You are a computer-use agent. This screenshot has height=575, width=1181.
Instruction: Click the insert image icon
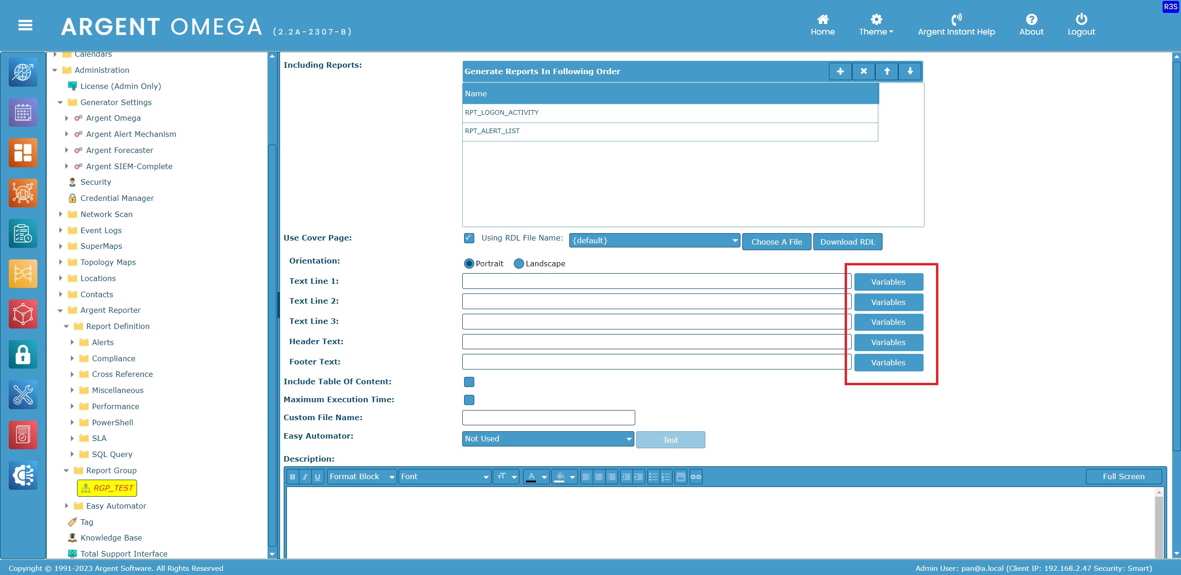(681, 477)
